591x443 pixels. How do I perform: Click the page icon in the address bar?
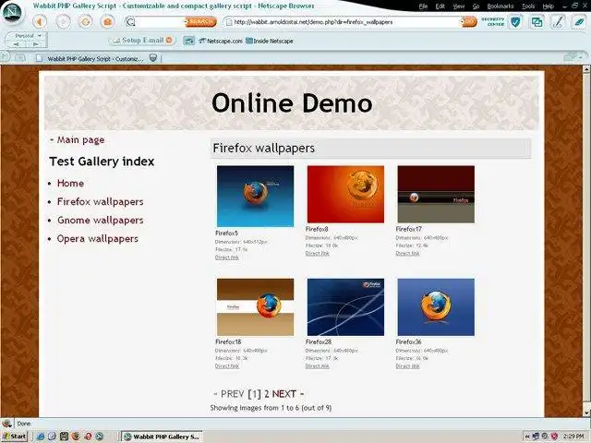228,22
